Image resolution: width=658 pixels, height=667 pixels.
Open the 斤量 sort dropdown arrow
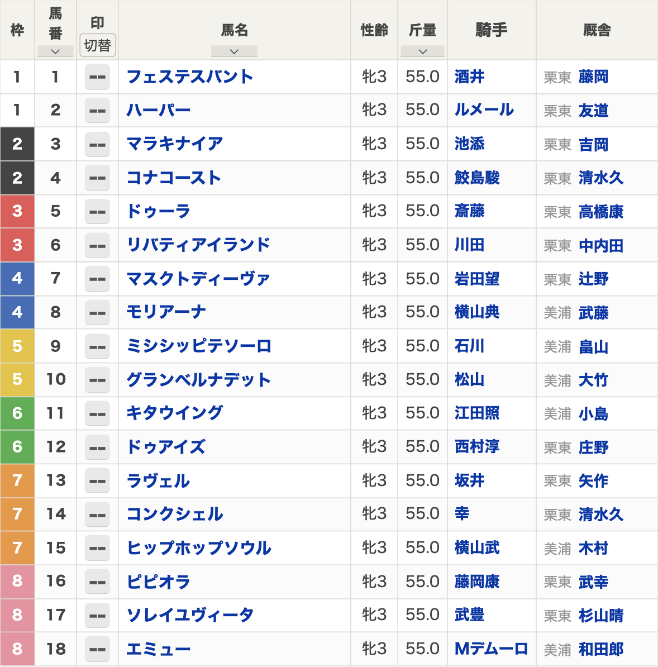pos(422,51)
